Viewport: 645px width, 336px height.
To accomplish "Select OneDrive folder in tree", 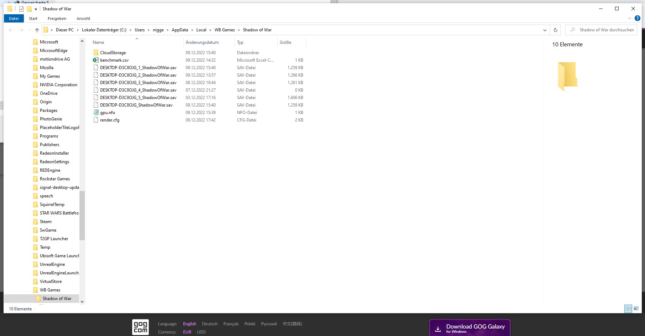I will 48,93.
